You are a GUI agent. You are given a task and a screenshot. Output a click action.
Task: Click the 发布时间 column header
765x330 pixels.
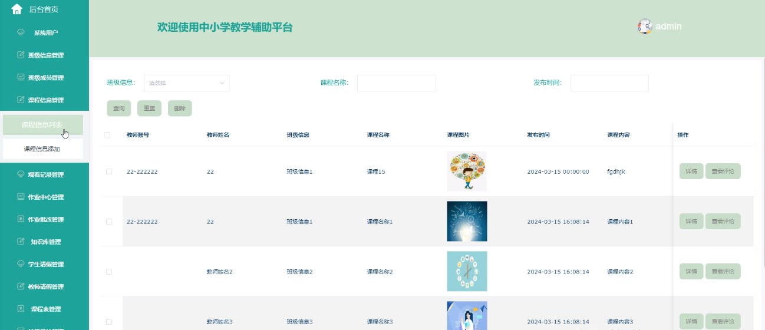(539, 135)
